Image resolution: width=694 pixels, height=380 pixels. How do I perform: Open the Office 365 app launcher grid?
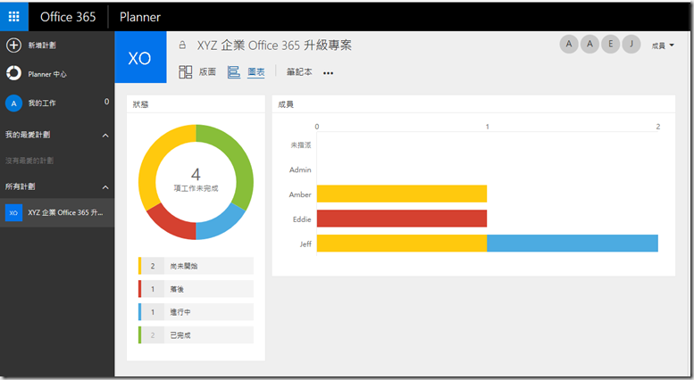click(x=14, y=16)
